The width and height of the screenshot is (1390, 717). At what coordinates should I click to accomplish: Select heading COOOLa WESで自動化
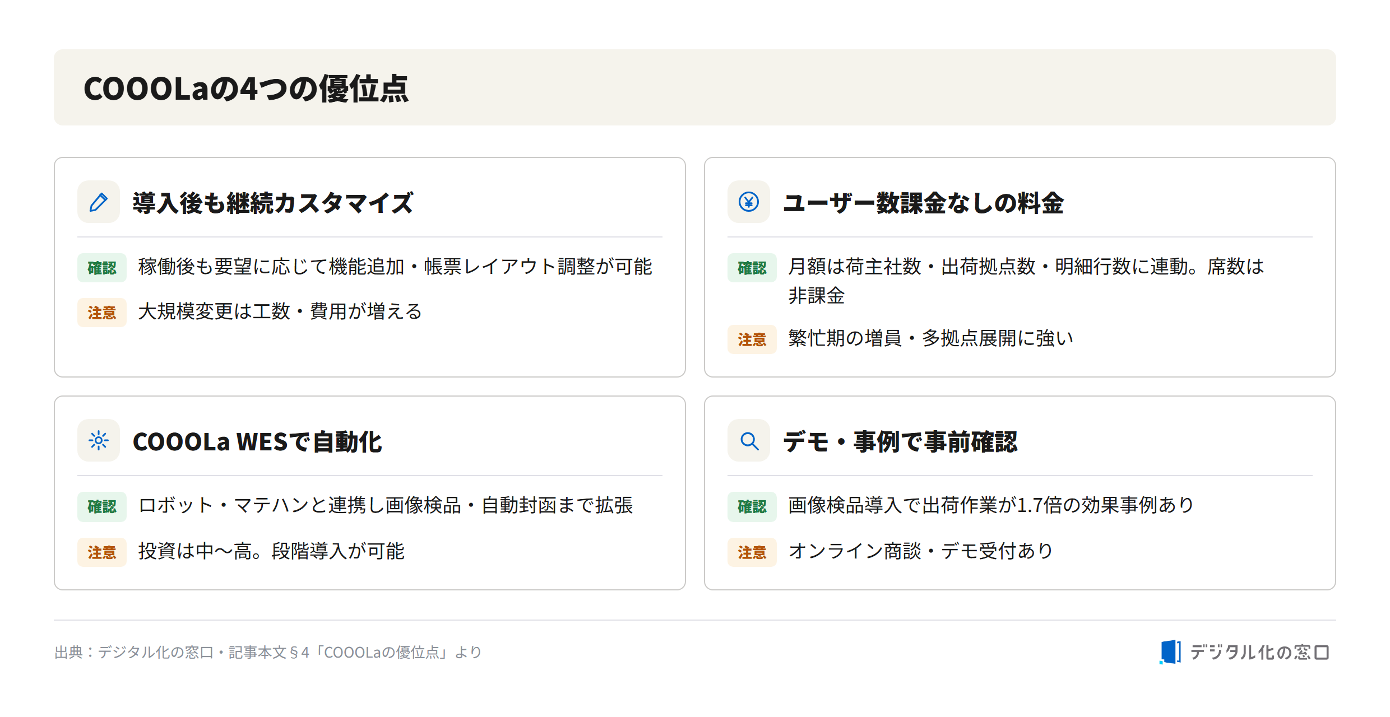tap(257, 441)
